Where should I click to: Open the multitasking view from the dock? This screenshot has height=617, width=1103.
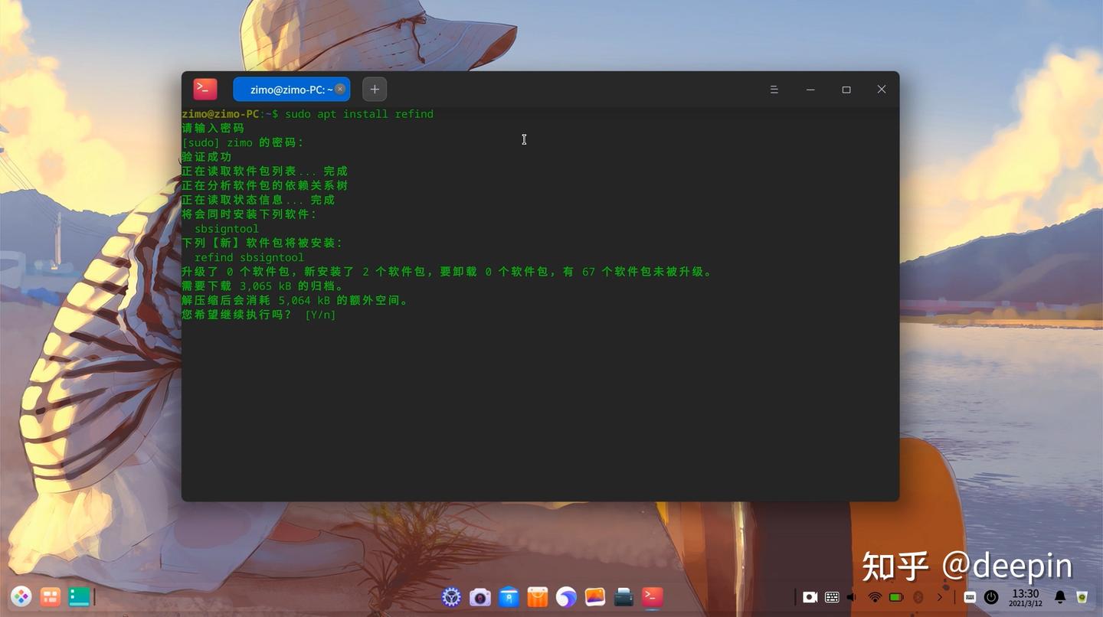pyautogui.click(x=51, y=596)
